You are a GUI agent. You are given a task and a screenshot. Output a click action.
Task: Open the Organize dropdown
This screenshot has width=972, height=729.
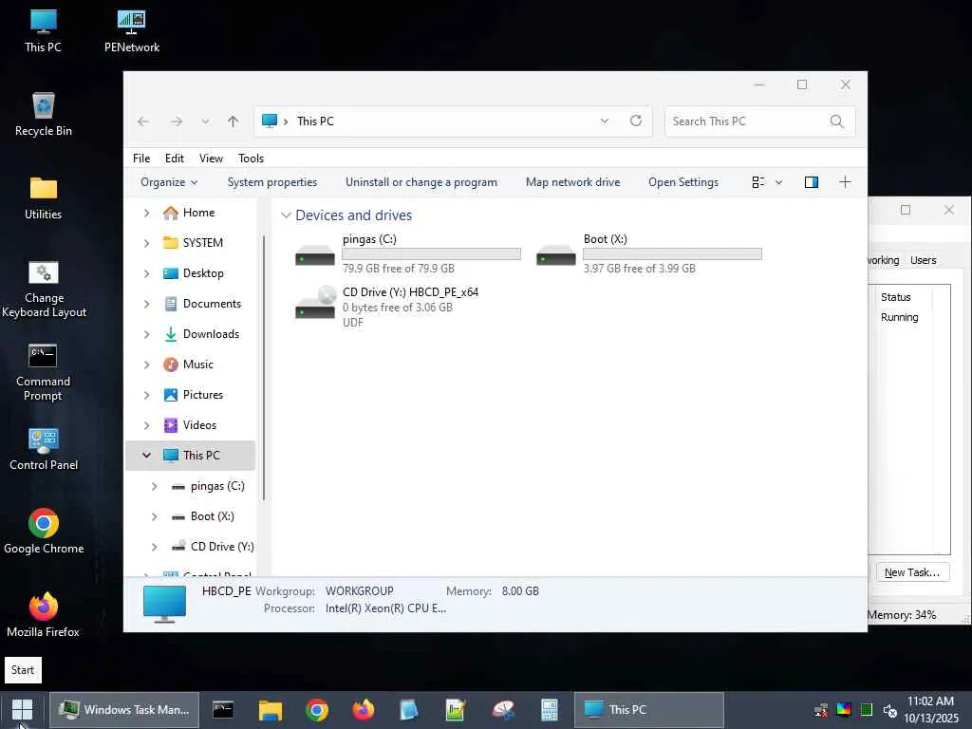pos(169,182)
